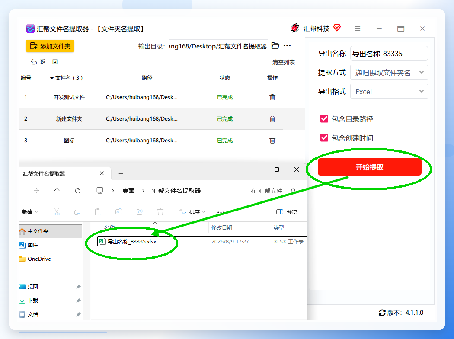
Task: Select 主文件夹 in the navigation pane
Action: (51, 231)
